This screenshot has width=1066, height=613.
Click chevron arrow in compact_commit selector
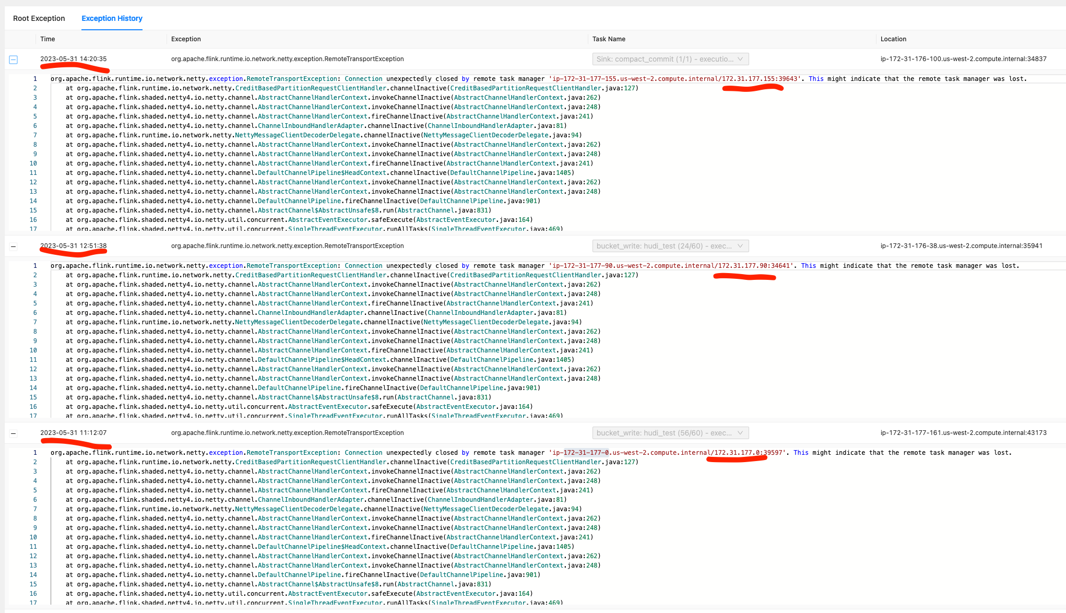(740, 59)
